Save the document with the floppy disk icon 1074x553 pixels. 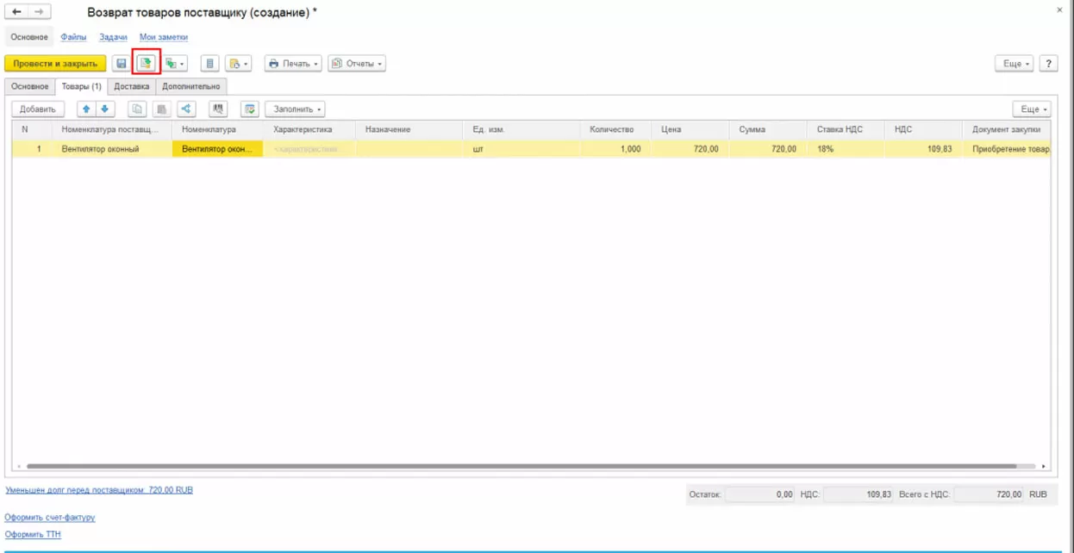click(122, 64)
